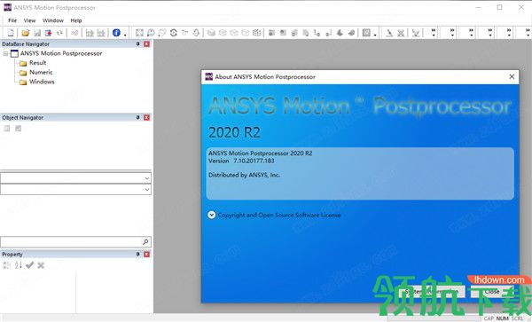Open the upper Object Navigator combo box
Viewport: 532px width, 322px height.
pyautogui.click(x=147, y=178)
